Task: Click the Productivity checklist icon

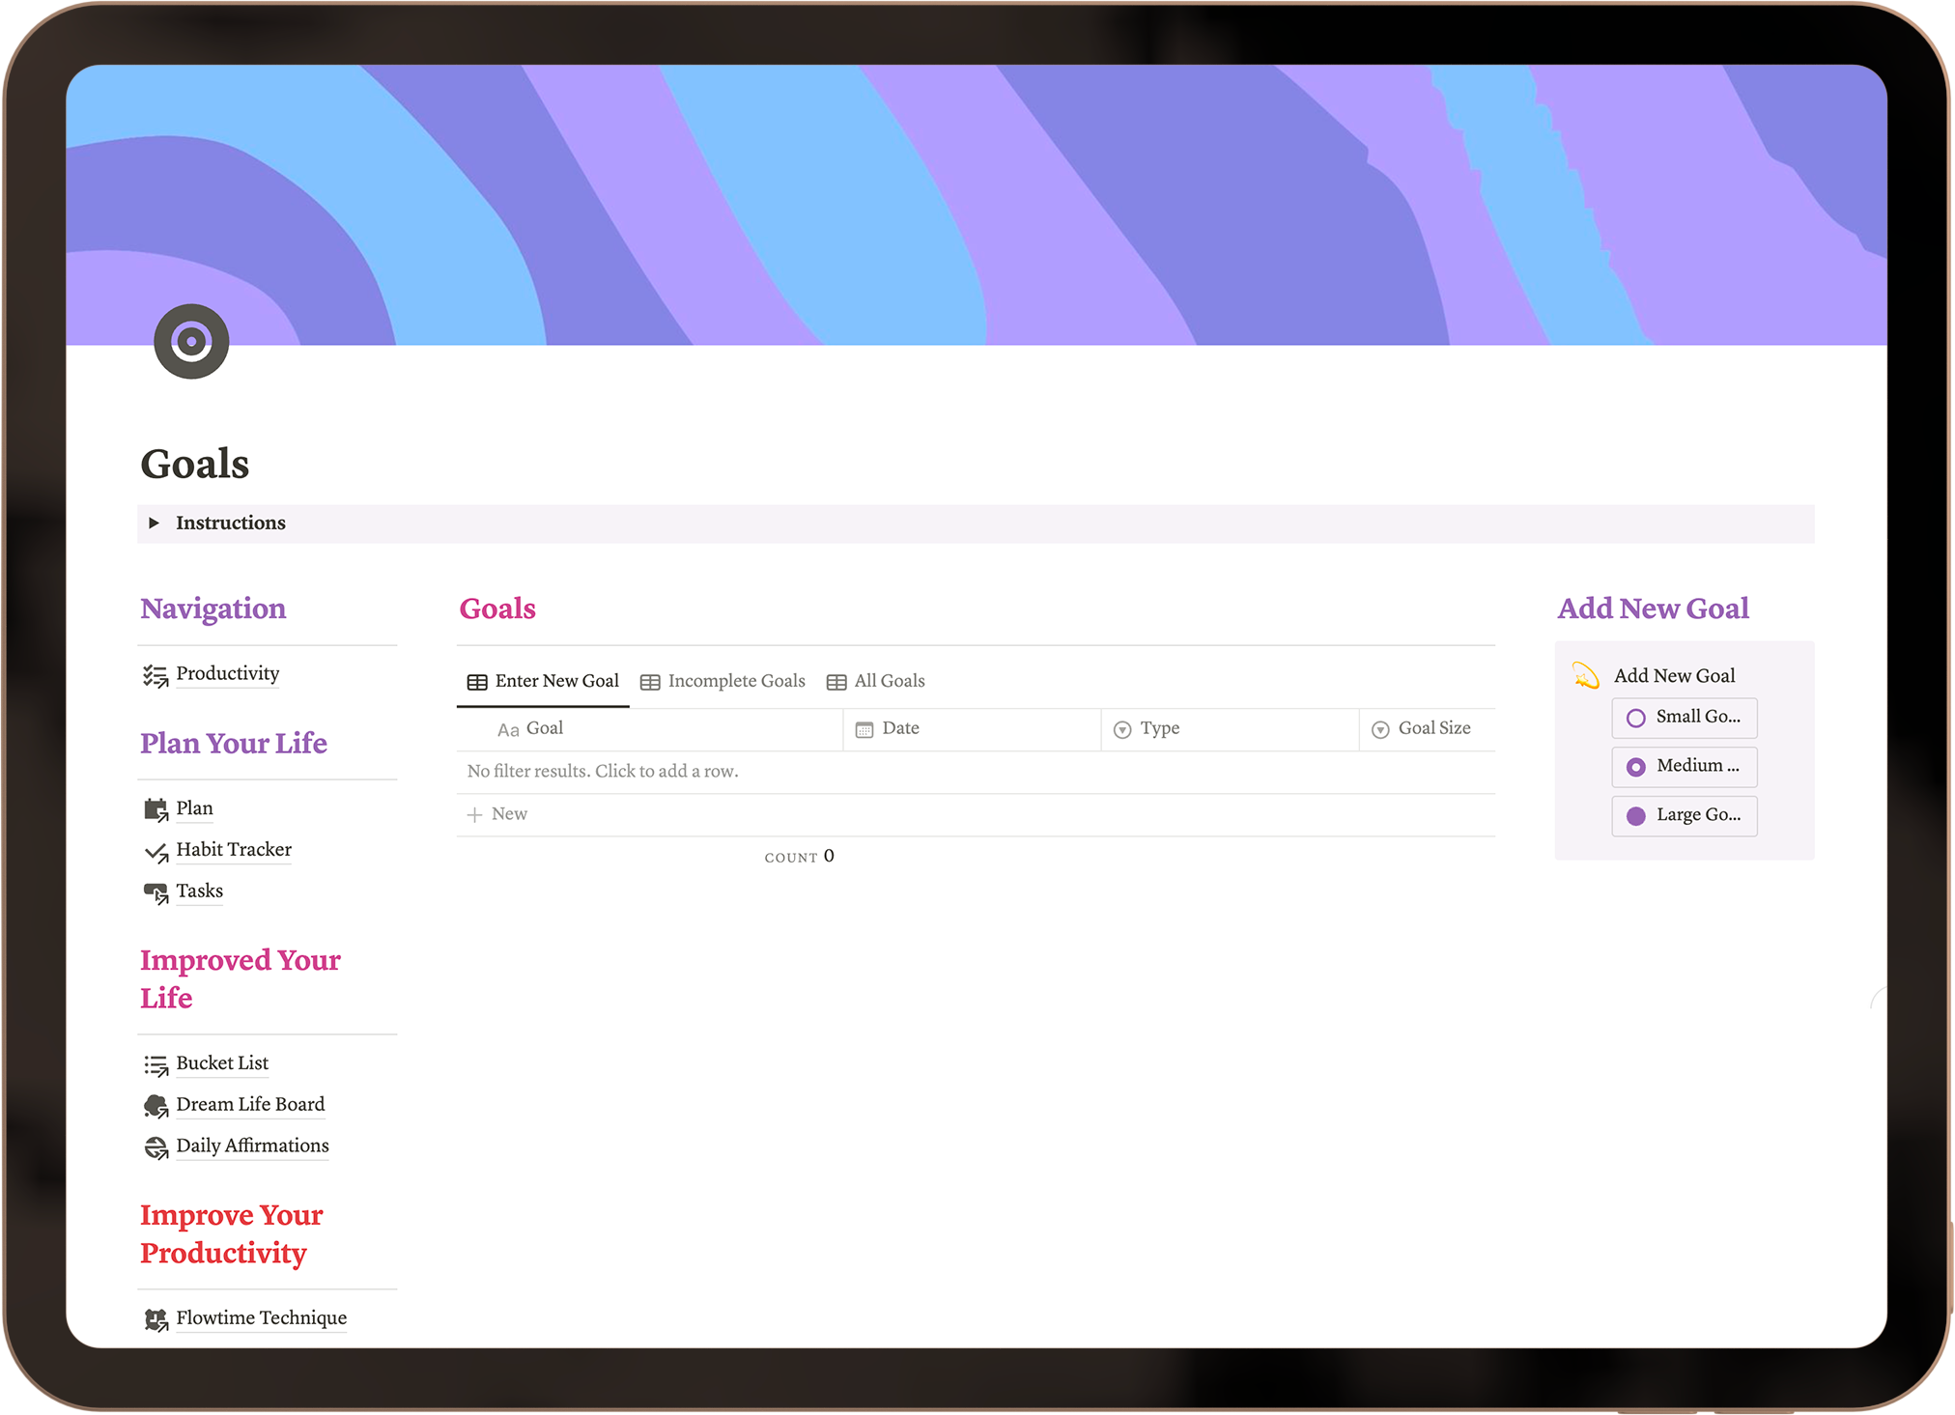Action: click(156, 675)
